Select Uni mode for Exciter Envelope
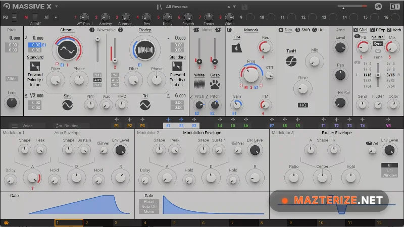Image resolution: width=404 pixels, height=227 pixels. 389,170
